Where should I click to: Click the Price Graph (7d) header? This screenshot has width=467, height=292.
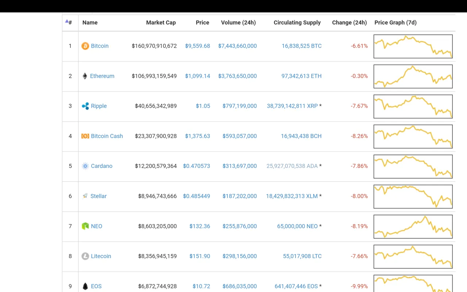tap(395, 23)
